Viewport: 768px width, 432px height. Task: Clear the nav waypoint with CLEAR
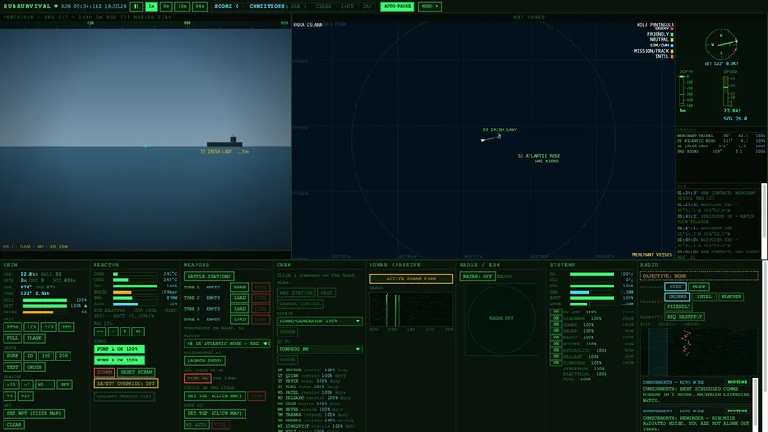click(13, 425)
